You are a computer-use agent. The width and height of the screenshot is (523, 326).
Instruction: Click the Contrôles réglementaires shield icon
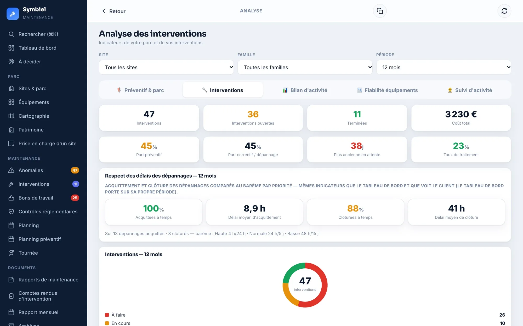[11, 212]
